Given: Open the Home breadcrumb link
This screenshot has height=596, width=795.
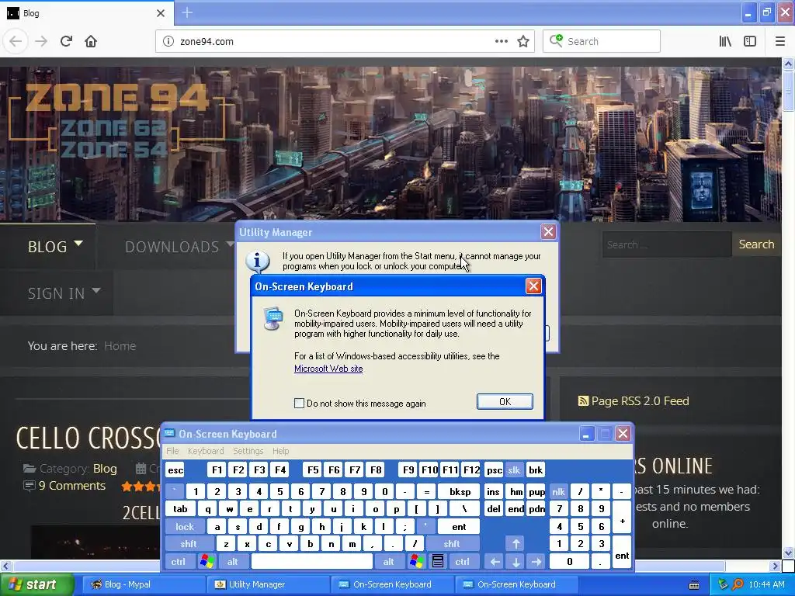Looking at the screenshot, I should point(120,345).
